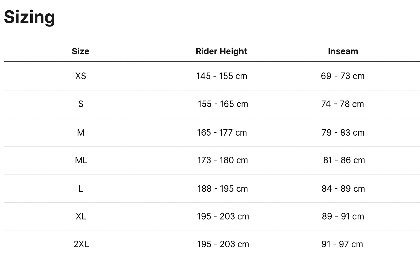Select rider height 173 - 180 cm
This screenshot has height=280, width=420.
tap(223, 160)
